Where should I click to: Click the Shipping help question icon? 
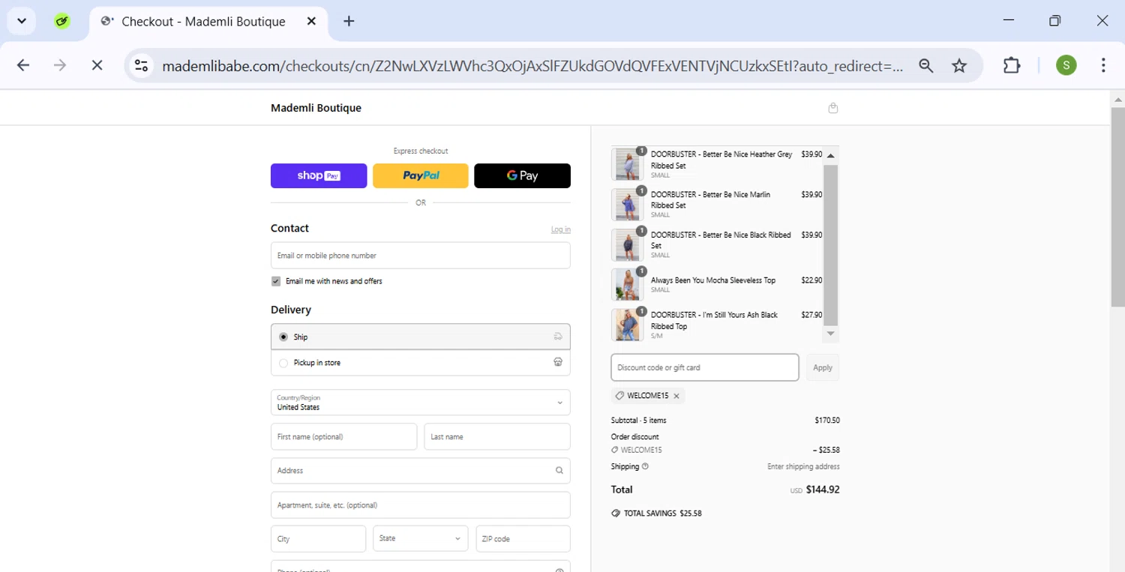645,466
